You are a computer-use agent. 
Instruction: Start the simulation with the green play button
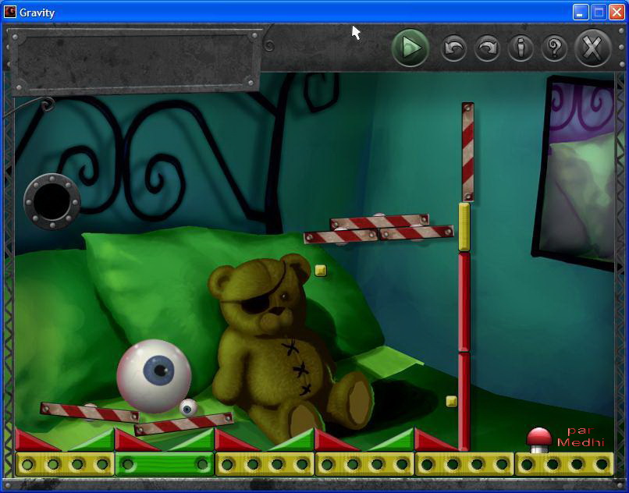coord(410,48)
